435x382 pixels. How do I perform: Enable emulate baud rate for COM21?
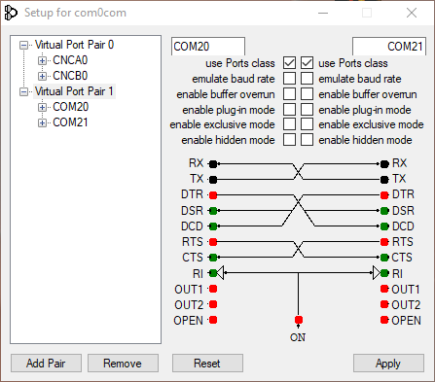pos(307,79)
